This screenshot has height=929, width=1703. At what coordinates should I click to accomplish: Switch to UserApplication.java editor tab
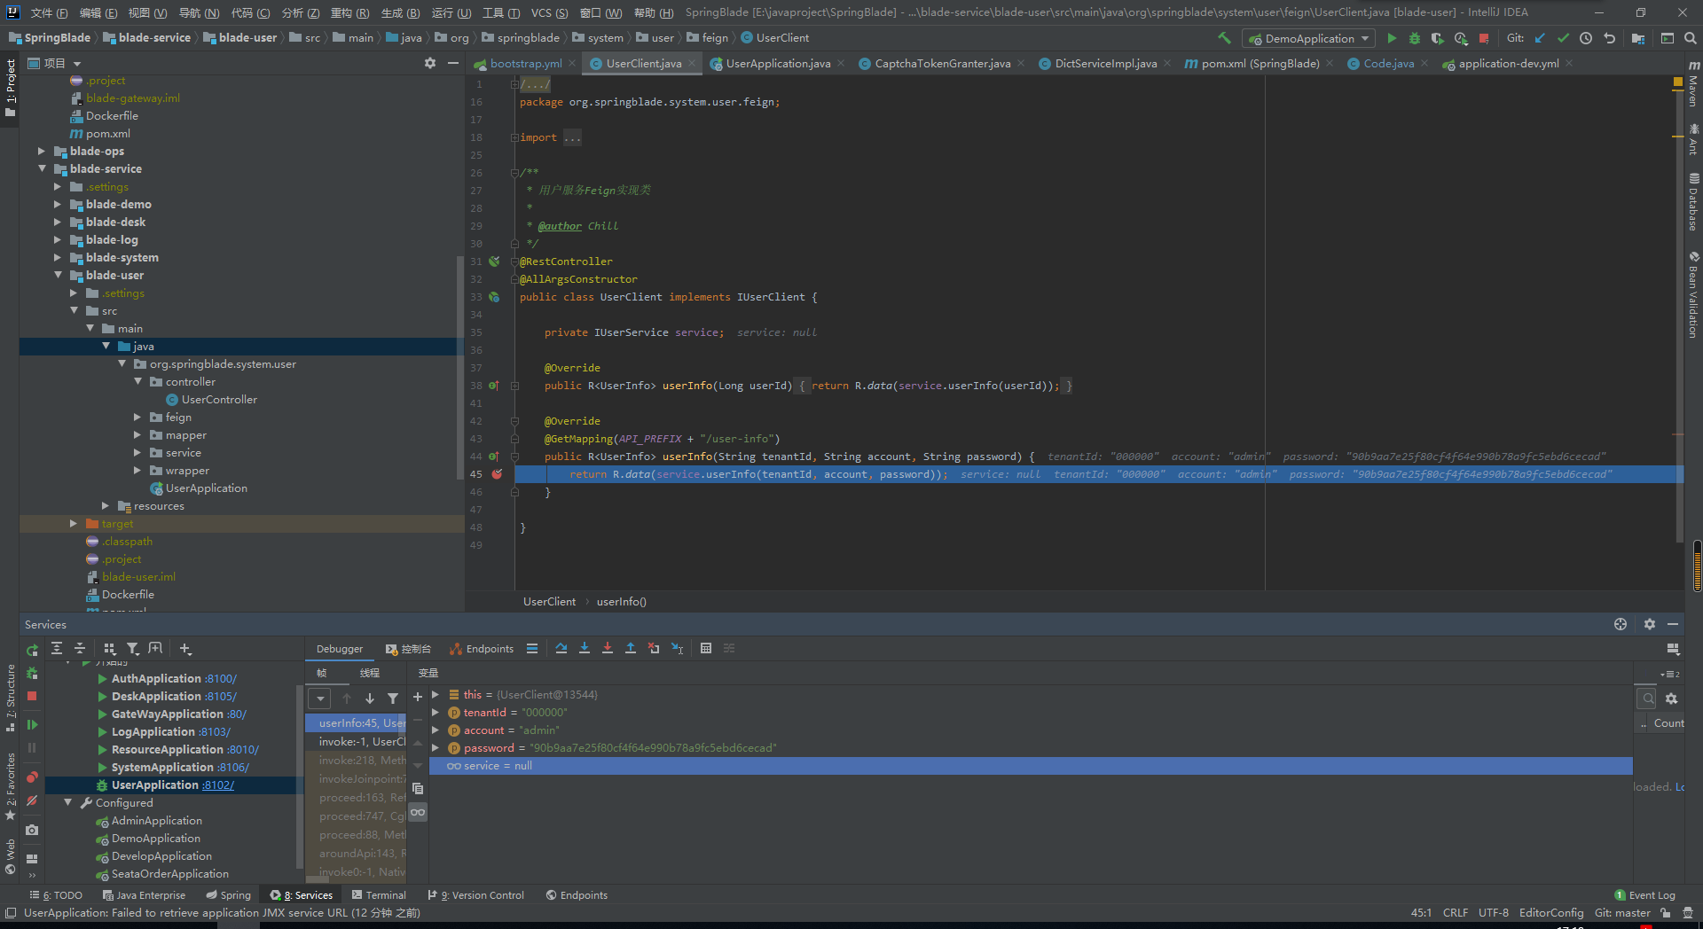(x=778, y=63)
